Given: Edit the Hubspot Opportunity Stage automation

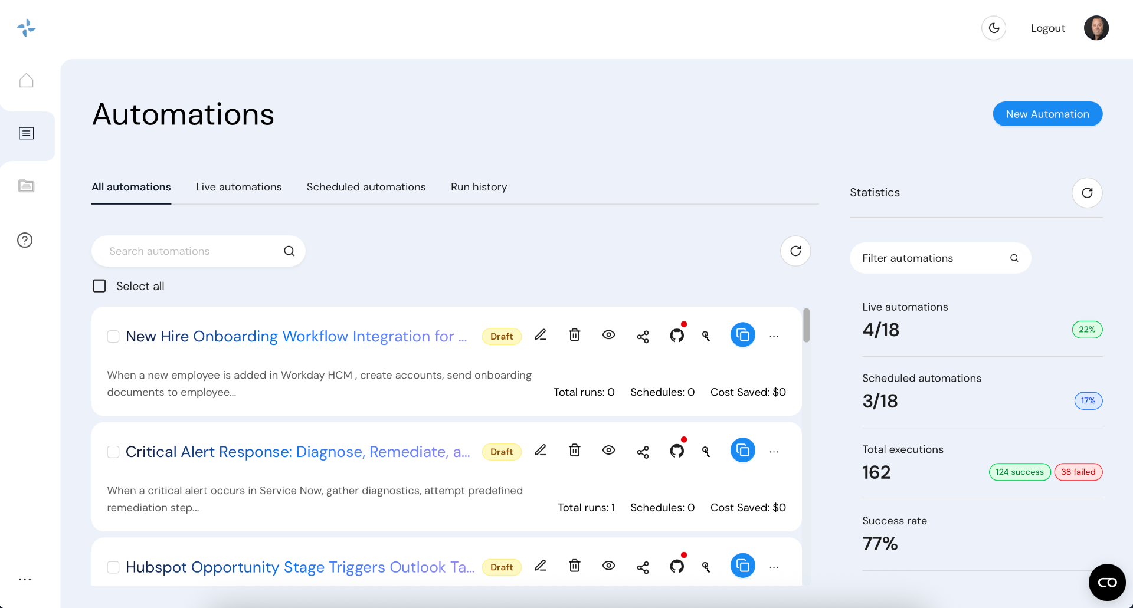Looking at the screenshot, I should pyautogui.click(x=541, y=566).
